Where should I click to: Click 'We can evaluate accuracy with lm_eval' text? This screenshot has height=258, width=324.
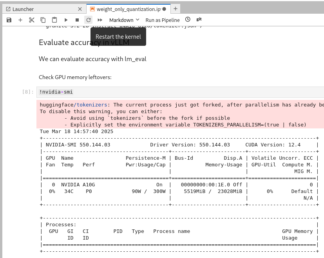point(92,59)
